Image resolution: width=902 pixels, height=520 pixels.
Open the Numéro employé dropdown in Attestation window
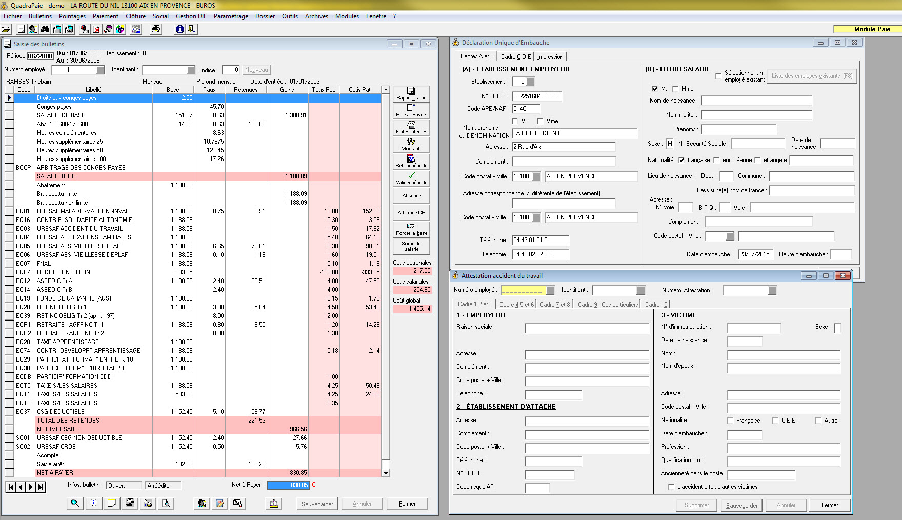click(550, 291)
